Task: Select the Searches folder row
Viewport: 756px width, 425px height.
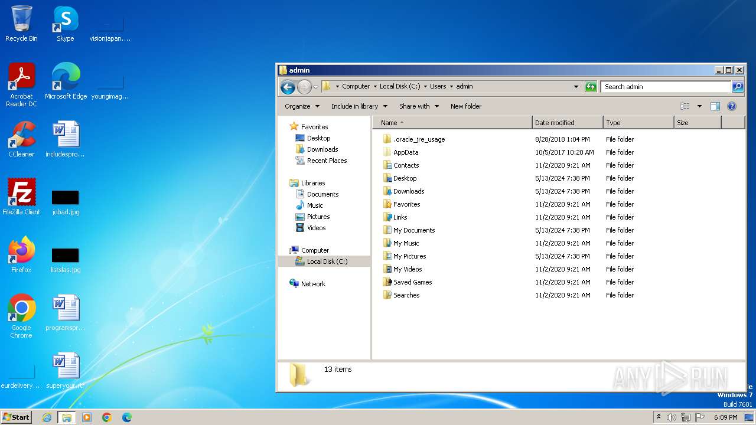Action: (x=406, y=295)
